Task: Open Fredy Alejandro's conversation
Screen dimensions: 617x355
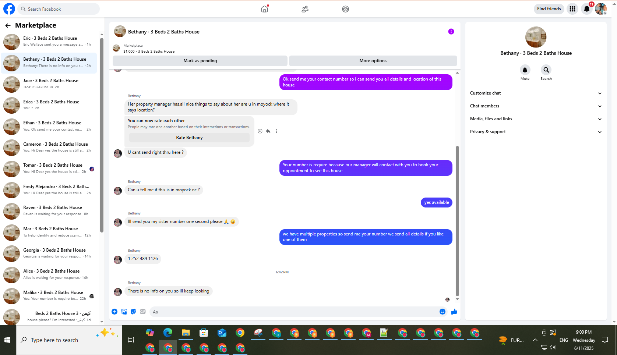Action: 49,190
